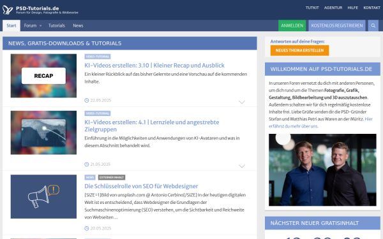Viewport: 383px width, 239px height.
Task: Click the green ANMELDEN button
Action: coord(292,25)
